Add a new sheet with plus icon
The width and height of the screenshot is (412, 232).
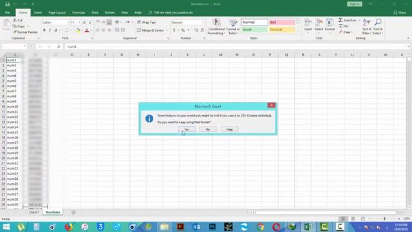pos(73,212)
